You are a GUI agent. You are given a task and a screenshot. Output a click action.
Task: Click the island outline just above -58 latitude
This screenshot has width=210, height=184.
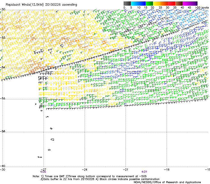click(51, 129)
